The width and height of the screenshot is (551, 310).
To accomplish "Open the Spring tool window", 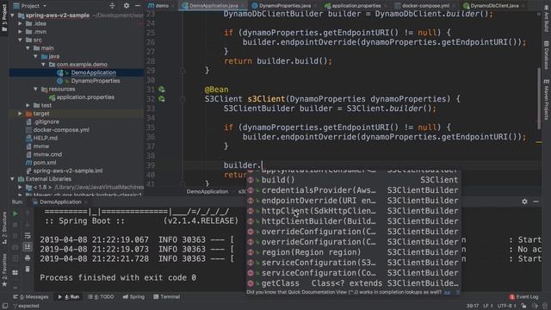I will [133, 297].
